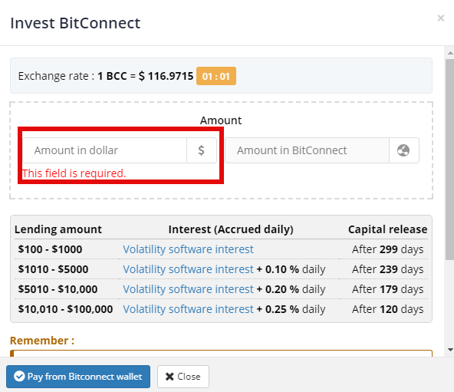
Task: Pay from Bitconnect wallet
Action: (78, 377)
